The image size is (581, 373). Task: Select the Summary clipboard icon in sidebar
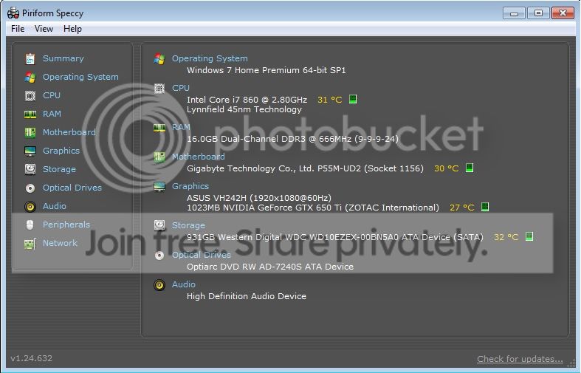pos(30,58)
